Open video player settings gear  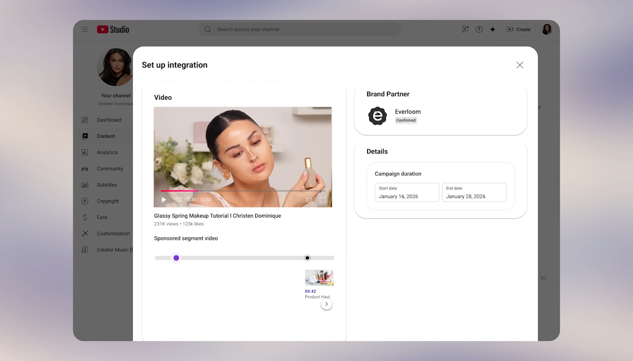[x=309, y=200]
